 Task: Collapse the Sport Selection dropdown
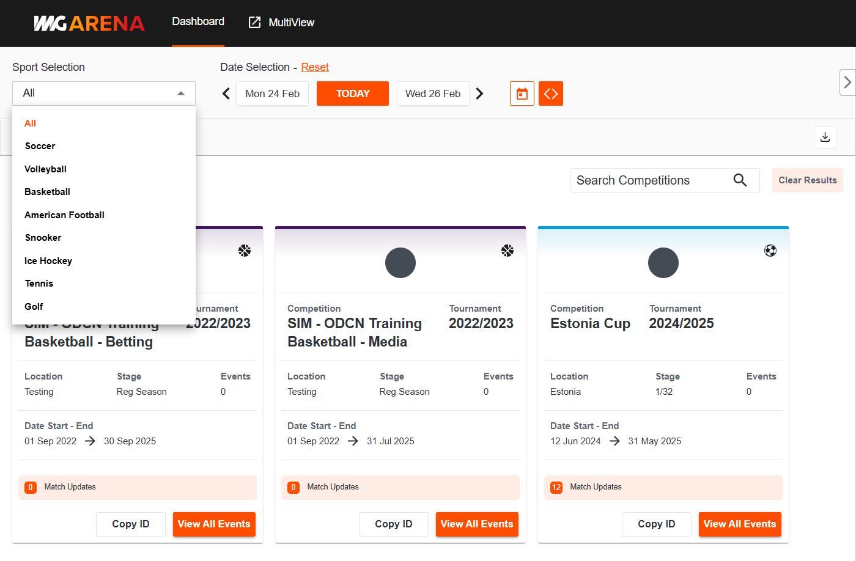tap(180, 94)
